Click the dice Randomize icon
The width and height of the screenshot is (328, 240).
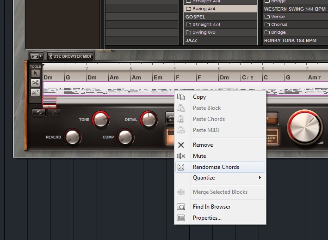[181, 167]
